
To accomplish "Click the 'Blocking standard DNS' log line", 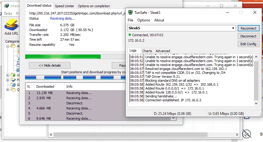I will 164,80.
